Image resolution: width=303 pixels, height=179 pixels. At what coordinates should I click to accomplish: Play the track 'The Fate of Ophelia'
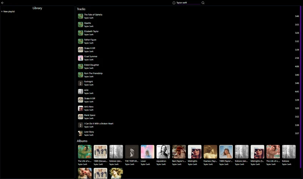click(93, 15)
